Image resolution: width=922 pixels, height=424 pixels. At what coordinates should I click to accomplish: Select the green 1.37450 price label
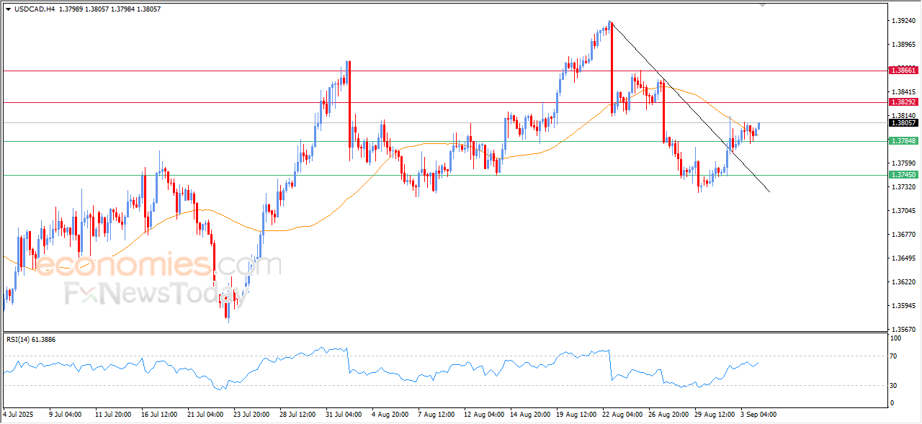[903, 175]
